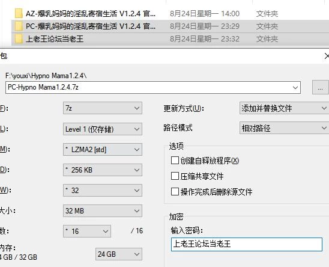Open the CPU threads 16 dropdown
329x267 pixels.
(87, 232)
